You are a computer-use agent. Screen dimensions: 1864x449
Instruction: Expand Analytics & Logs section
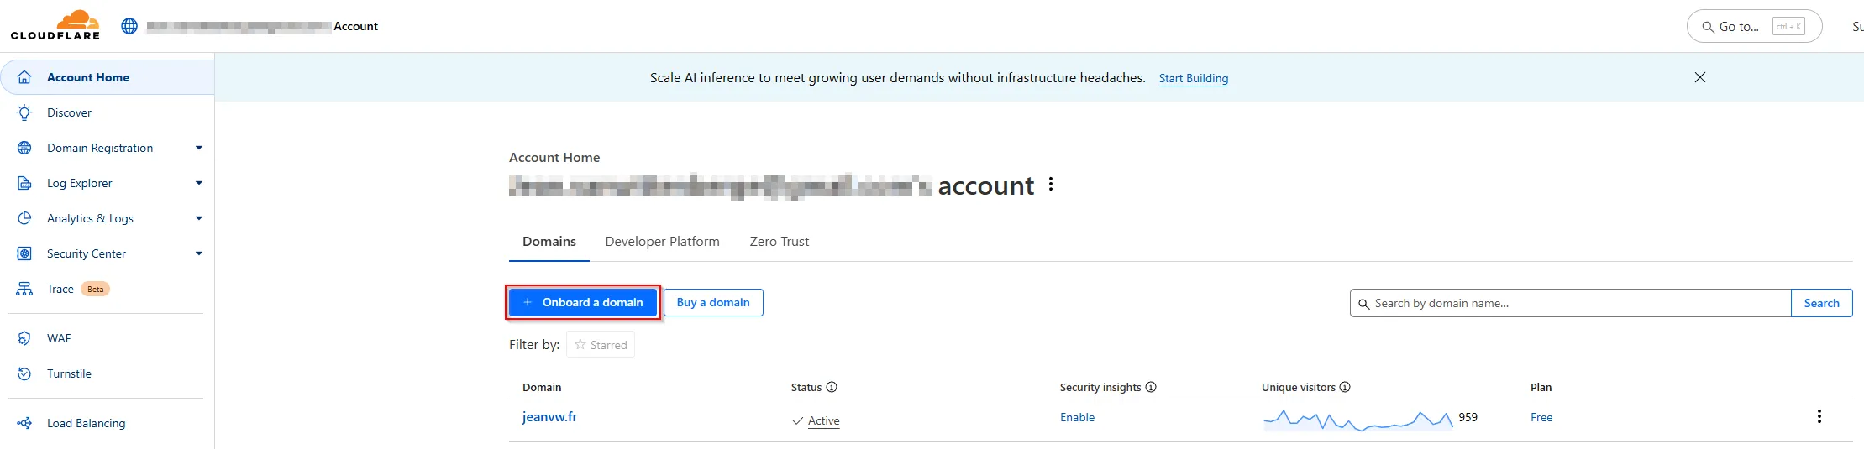tap(199, 218)
